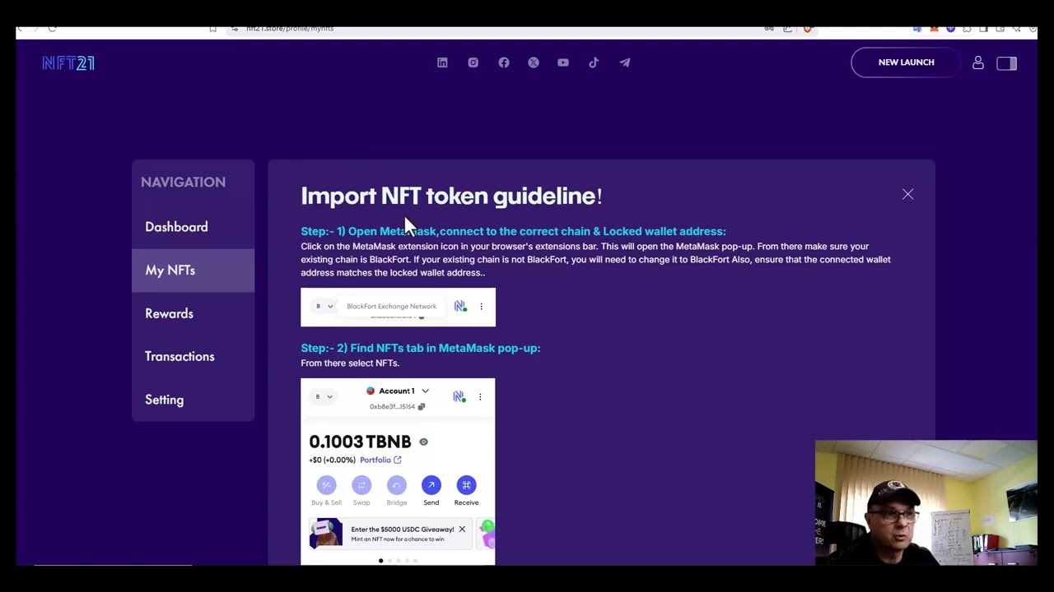This screenshot has height=592, width=1054.
Task: Click the Bridge icon
Action: coord(396,485)
